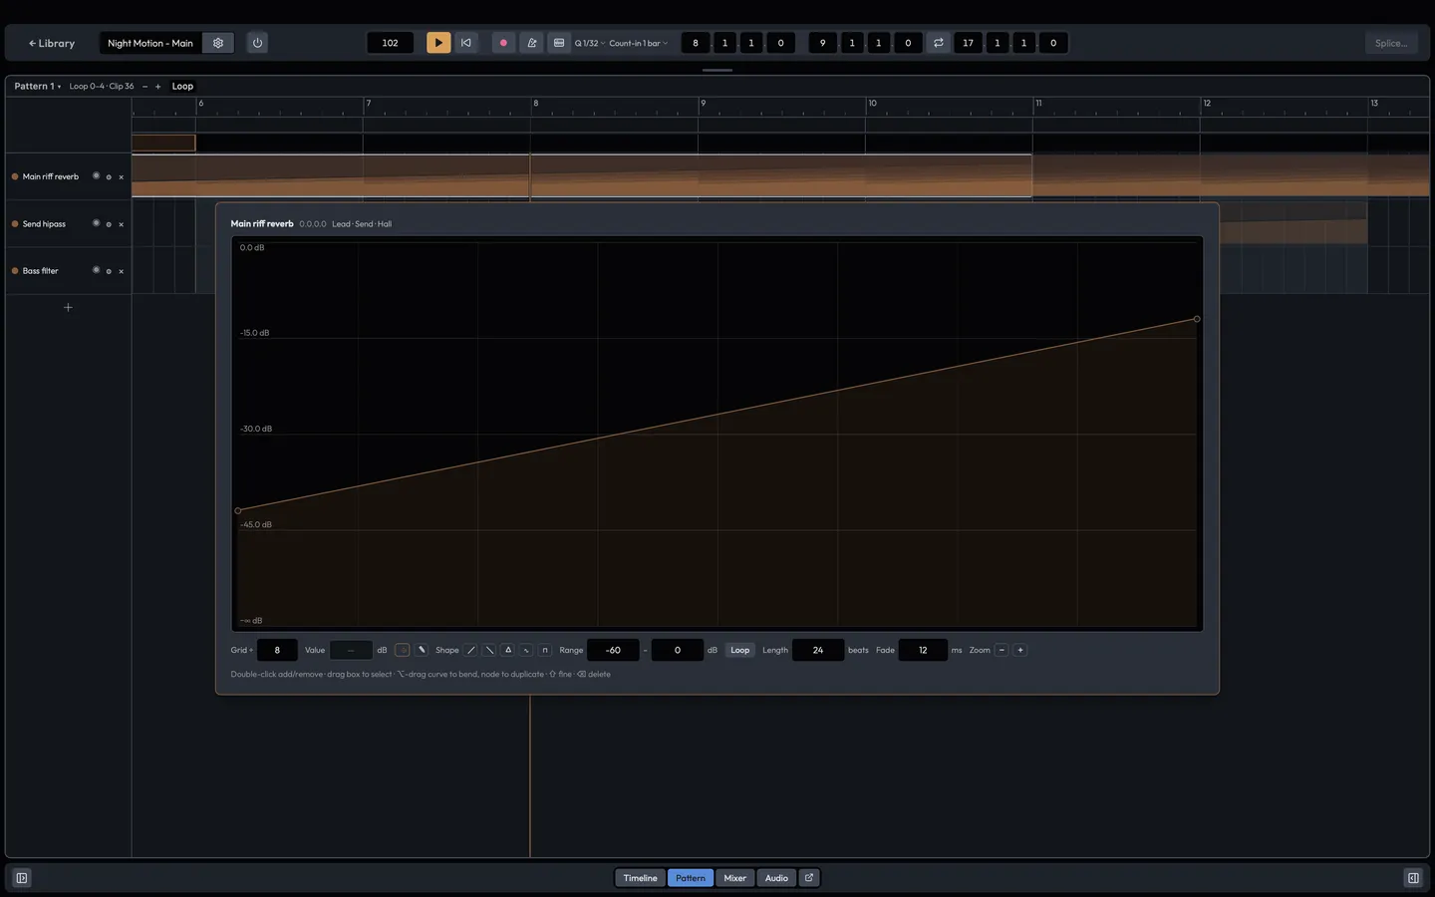
Task: Expand the Pattern 1 dropdown
Action: coord(38,86)
